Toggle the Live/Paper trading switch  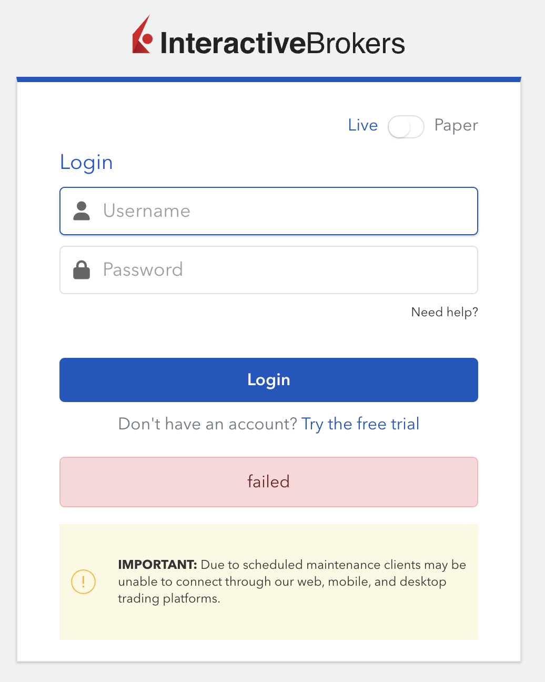[x=406, y=127]
